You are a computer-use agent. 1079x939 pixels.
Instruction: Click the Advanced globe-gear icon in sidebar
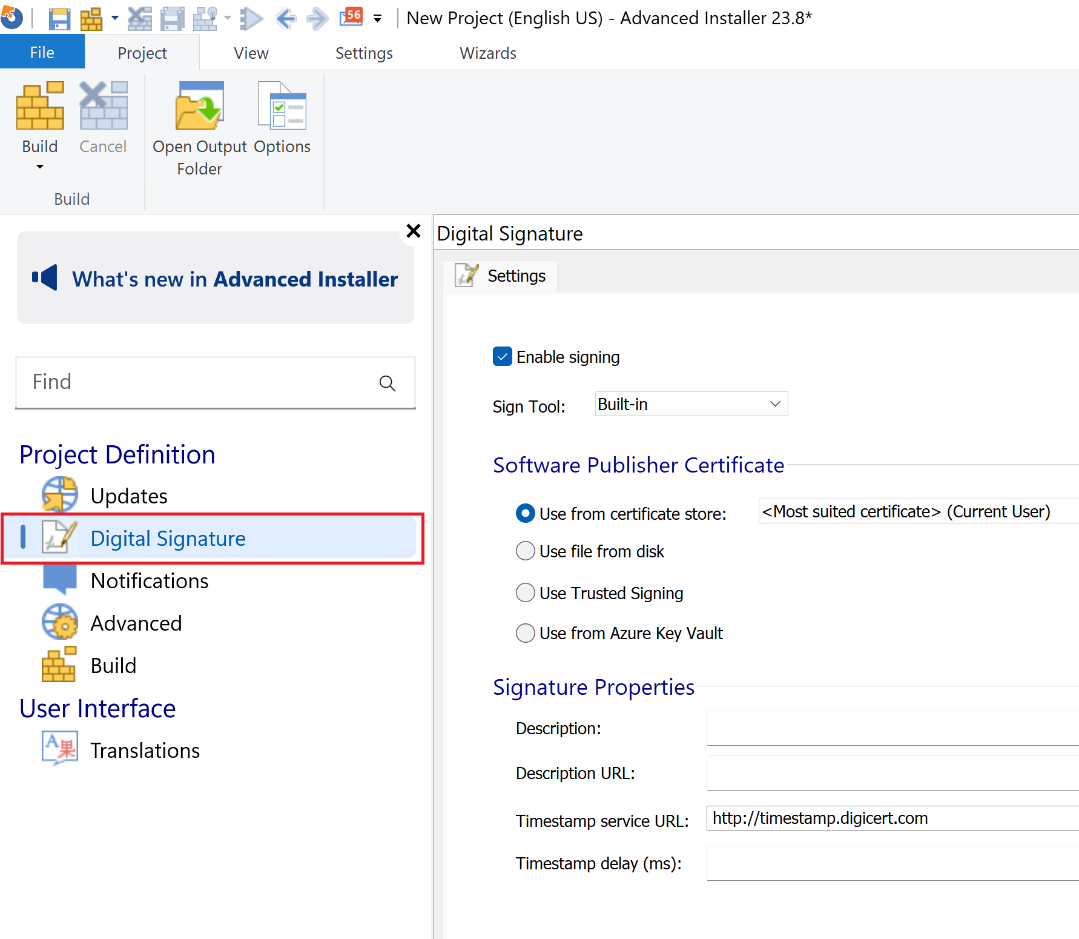coord(59,622)
